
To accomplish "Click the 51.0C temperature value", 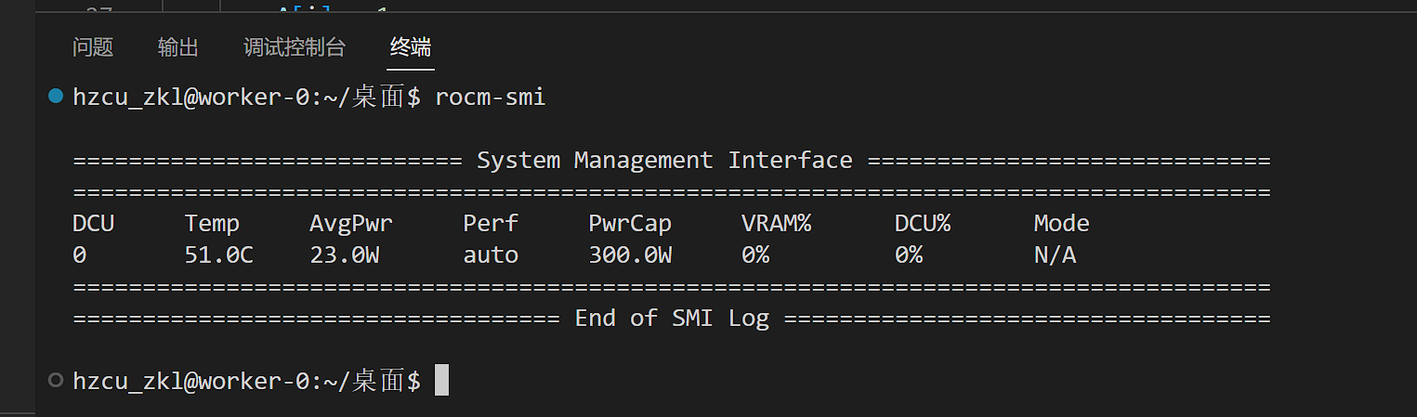I will [218, 255].
